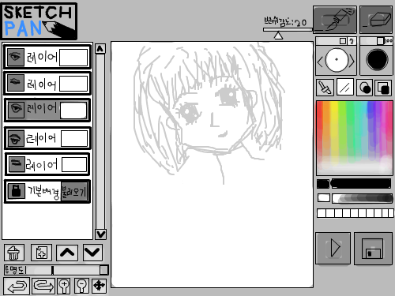This screenshot has height=296, width=395.
Task: Move the selected layer up with the up chevron
Action: [x=67, y=253]
